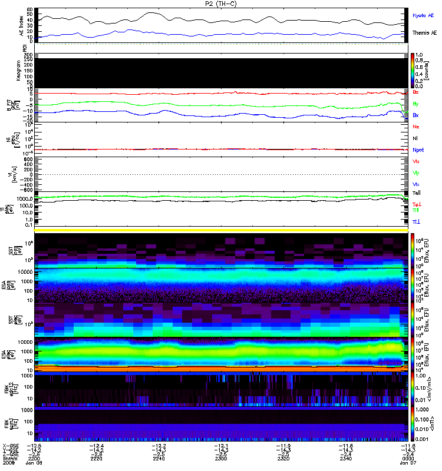Click the X-GSE value -11.9
The height and width of the screenshot is (471, 442).
pos(283,446)
